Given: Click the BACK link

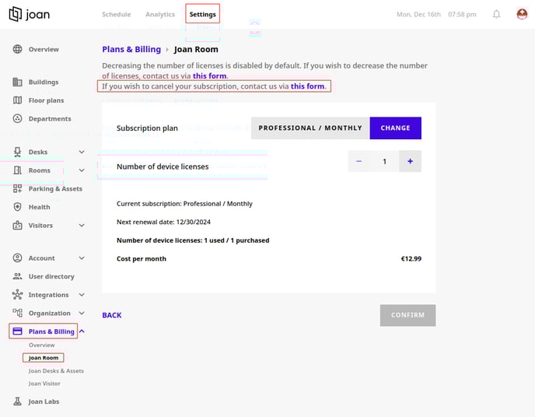Looking at the screenshot, I should [x=112, y=315].
